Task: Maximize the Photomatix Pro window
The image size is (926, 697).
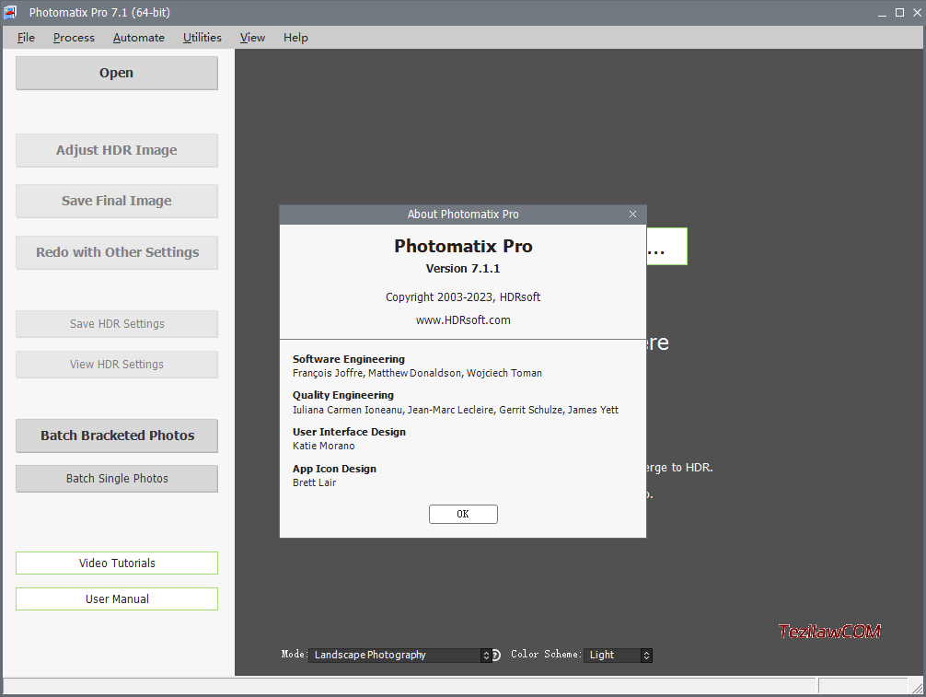Action: tap(899, 12)
